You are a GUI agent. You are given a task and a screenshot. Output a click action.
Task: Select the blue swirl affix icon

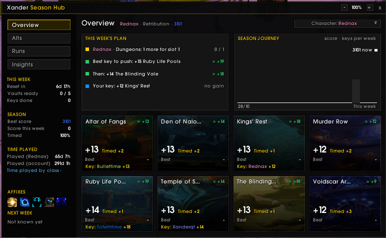coord(24,202)
